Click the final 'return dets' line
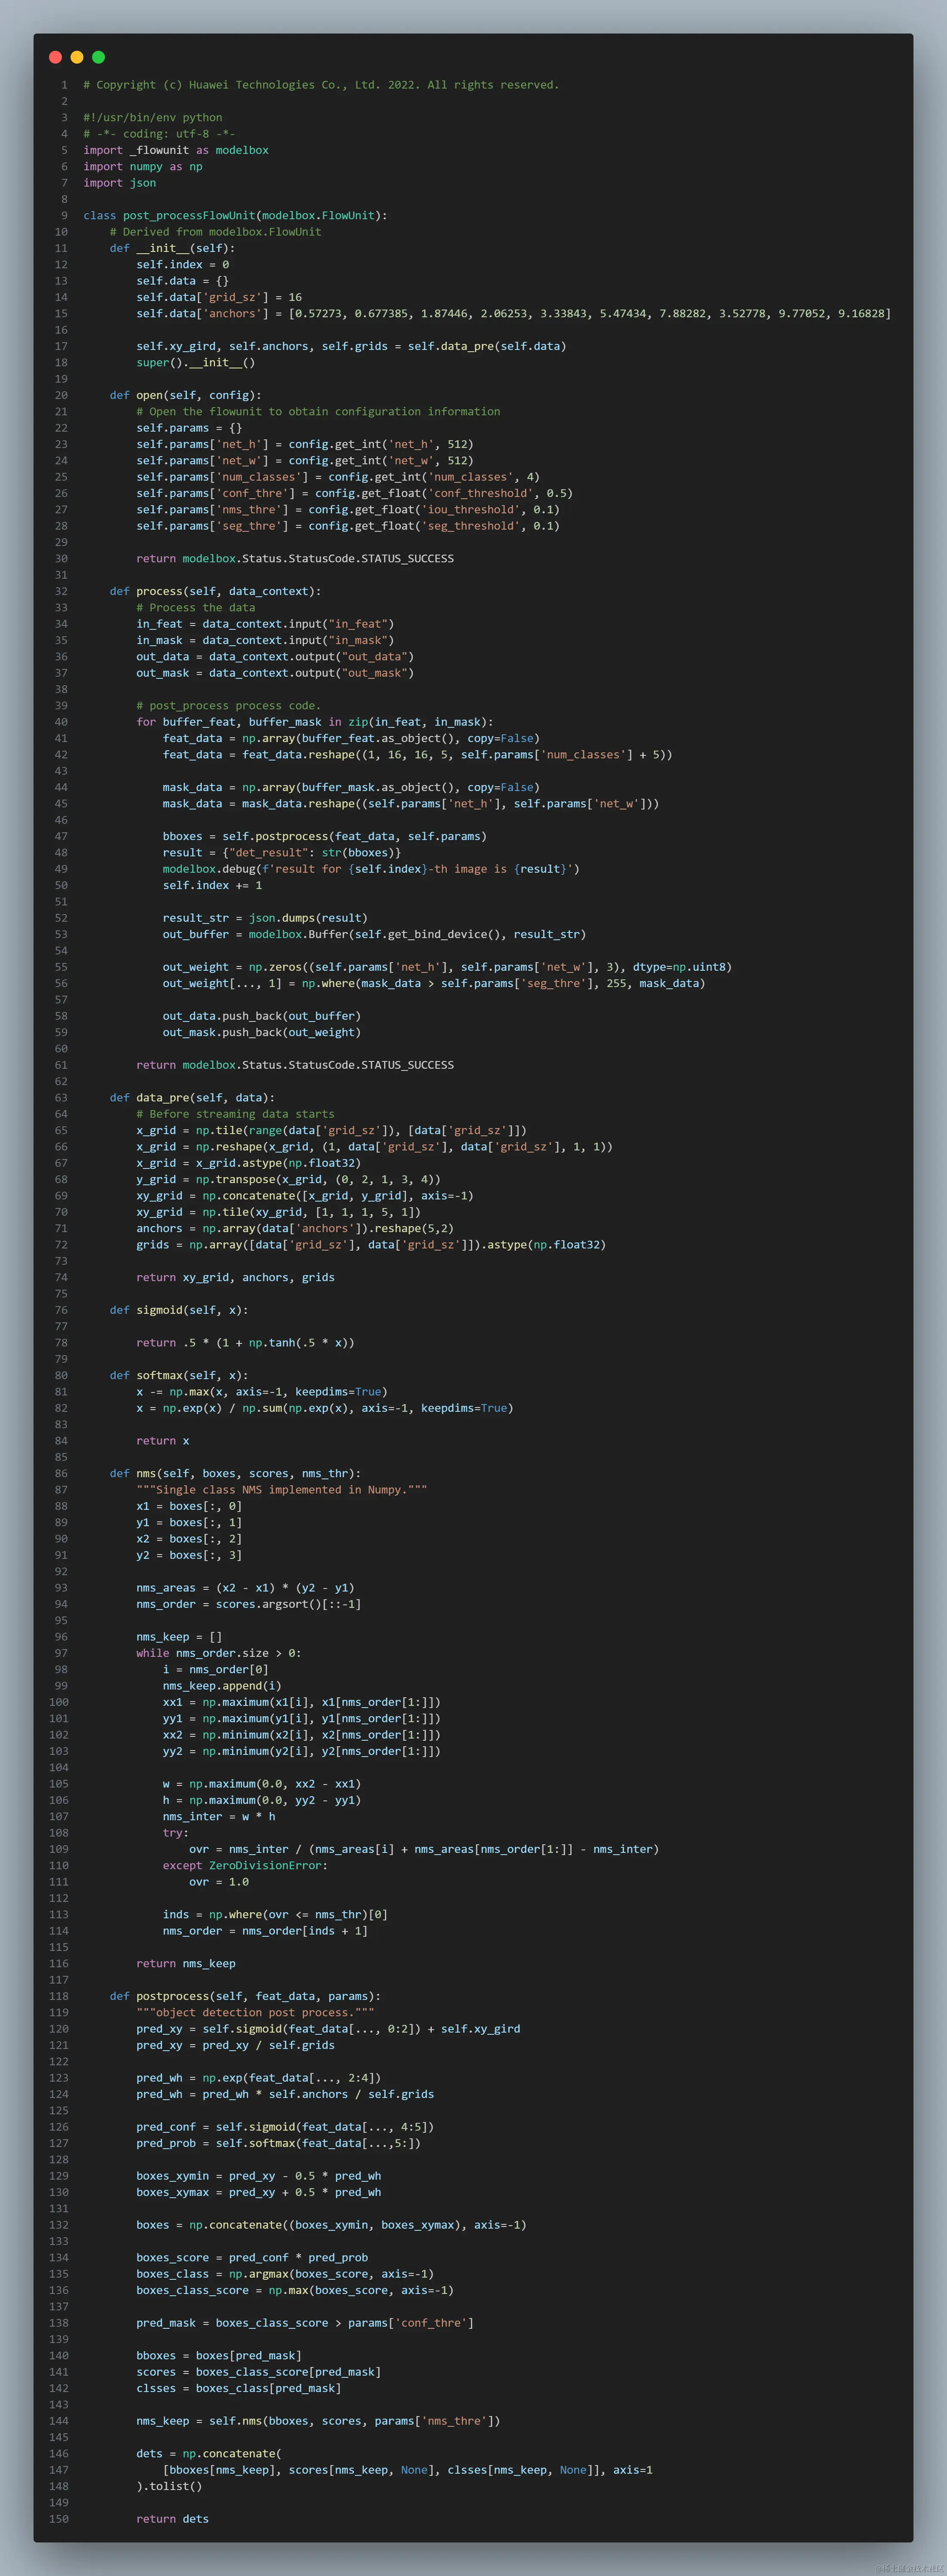This screenshot has height=2576, width=947. pyautogui.click(x=172, y=2519)
